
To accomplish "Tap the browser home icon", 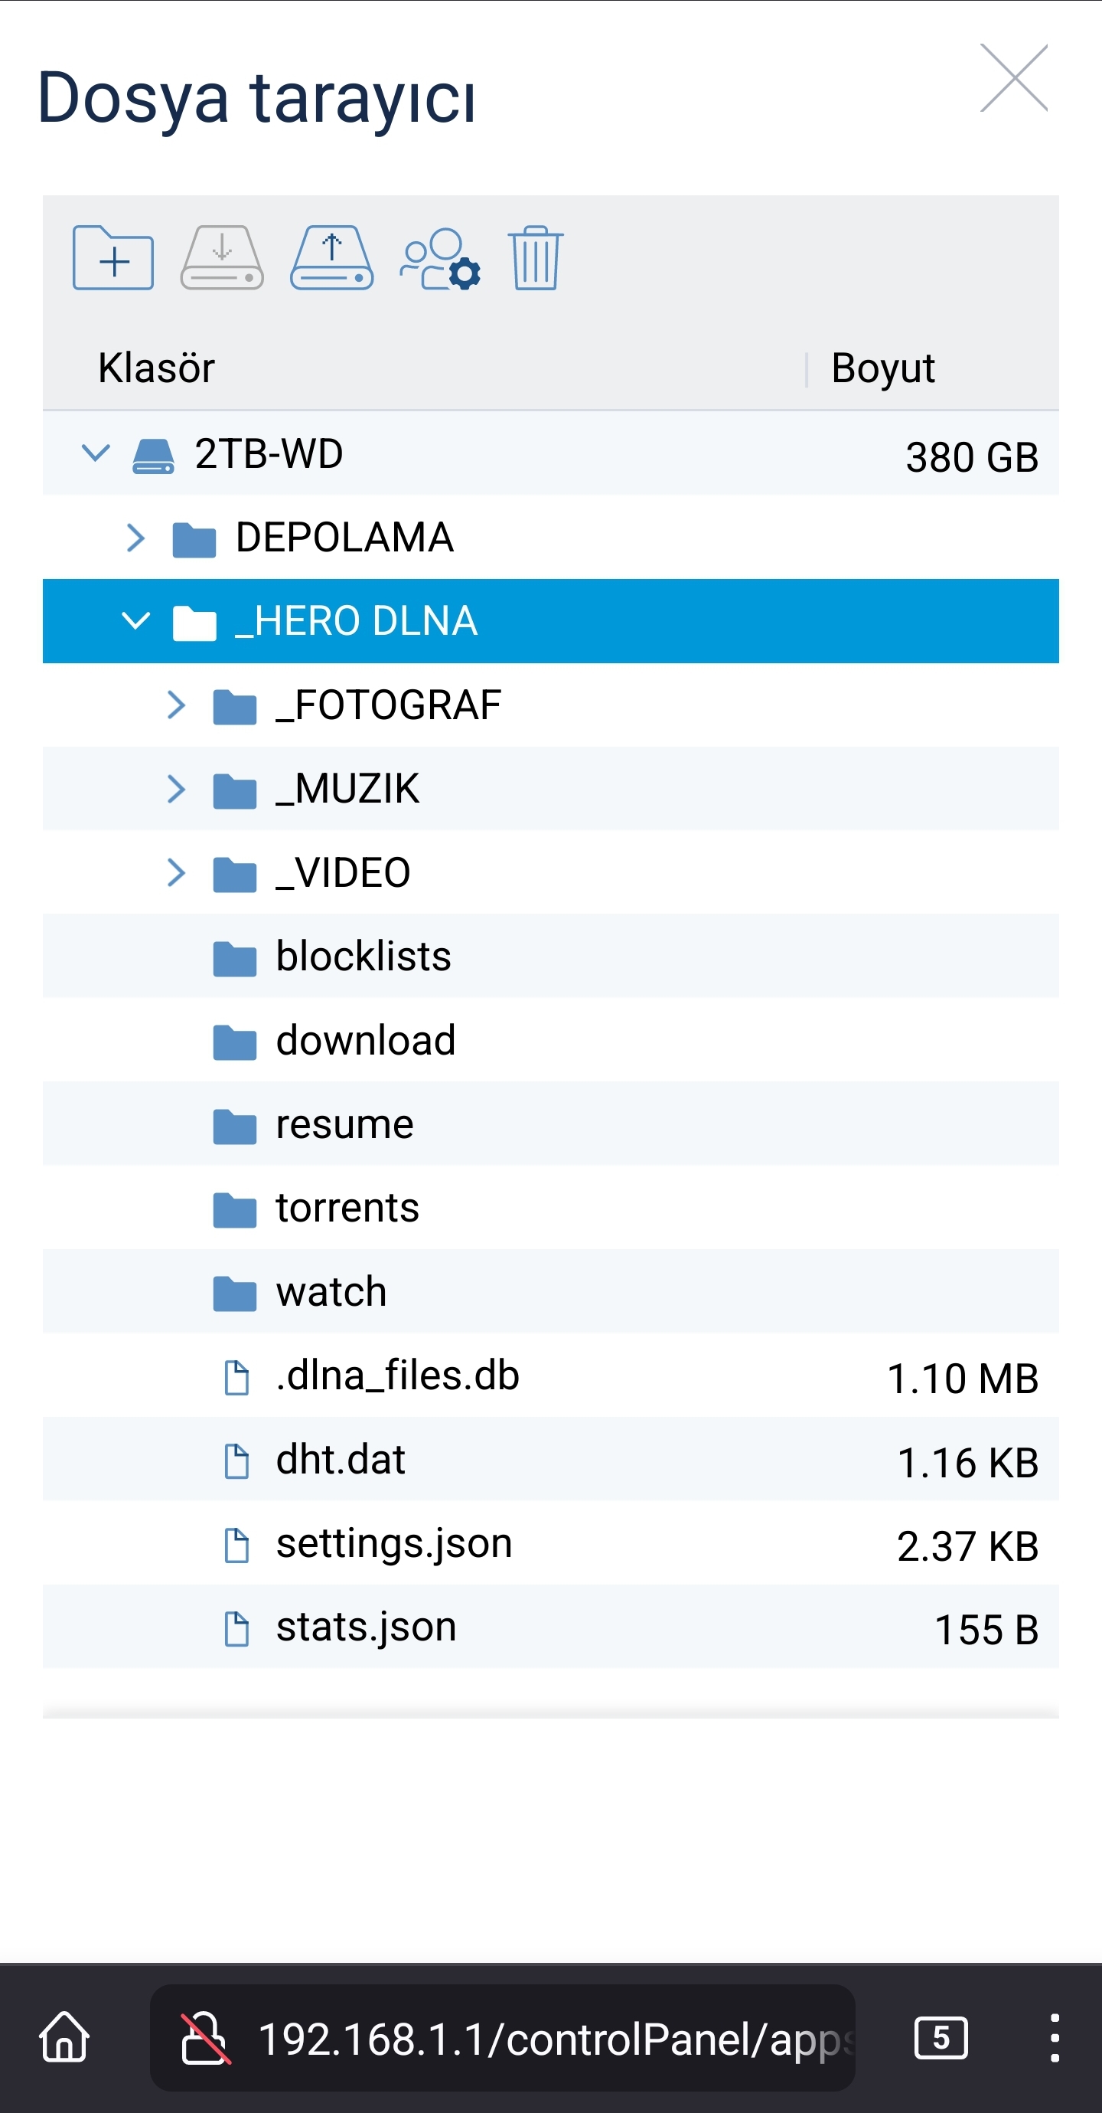I will tap(64, 2036).
